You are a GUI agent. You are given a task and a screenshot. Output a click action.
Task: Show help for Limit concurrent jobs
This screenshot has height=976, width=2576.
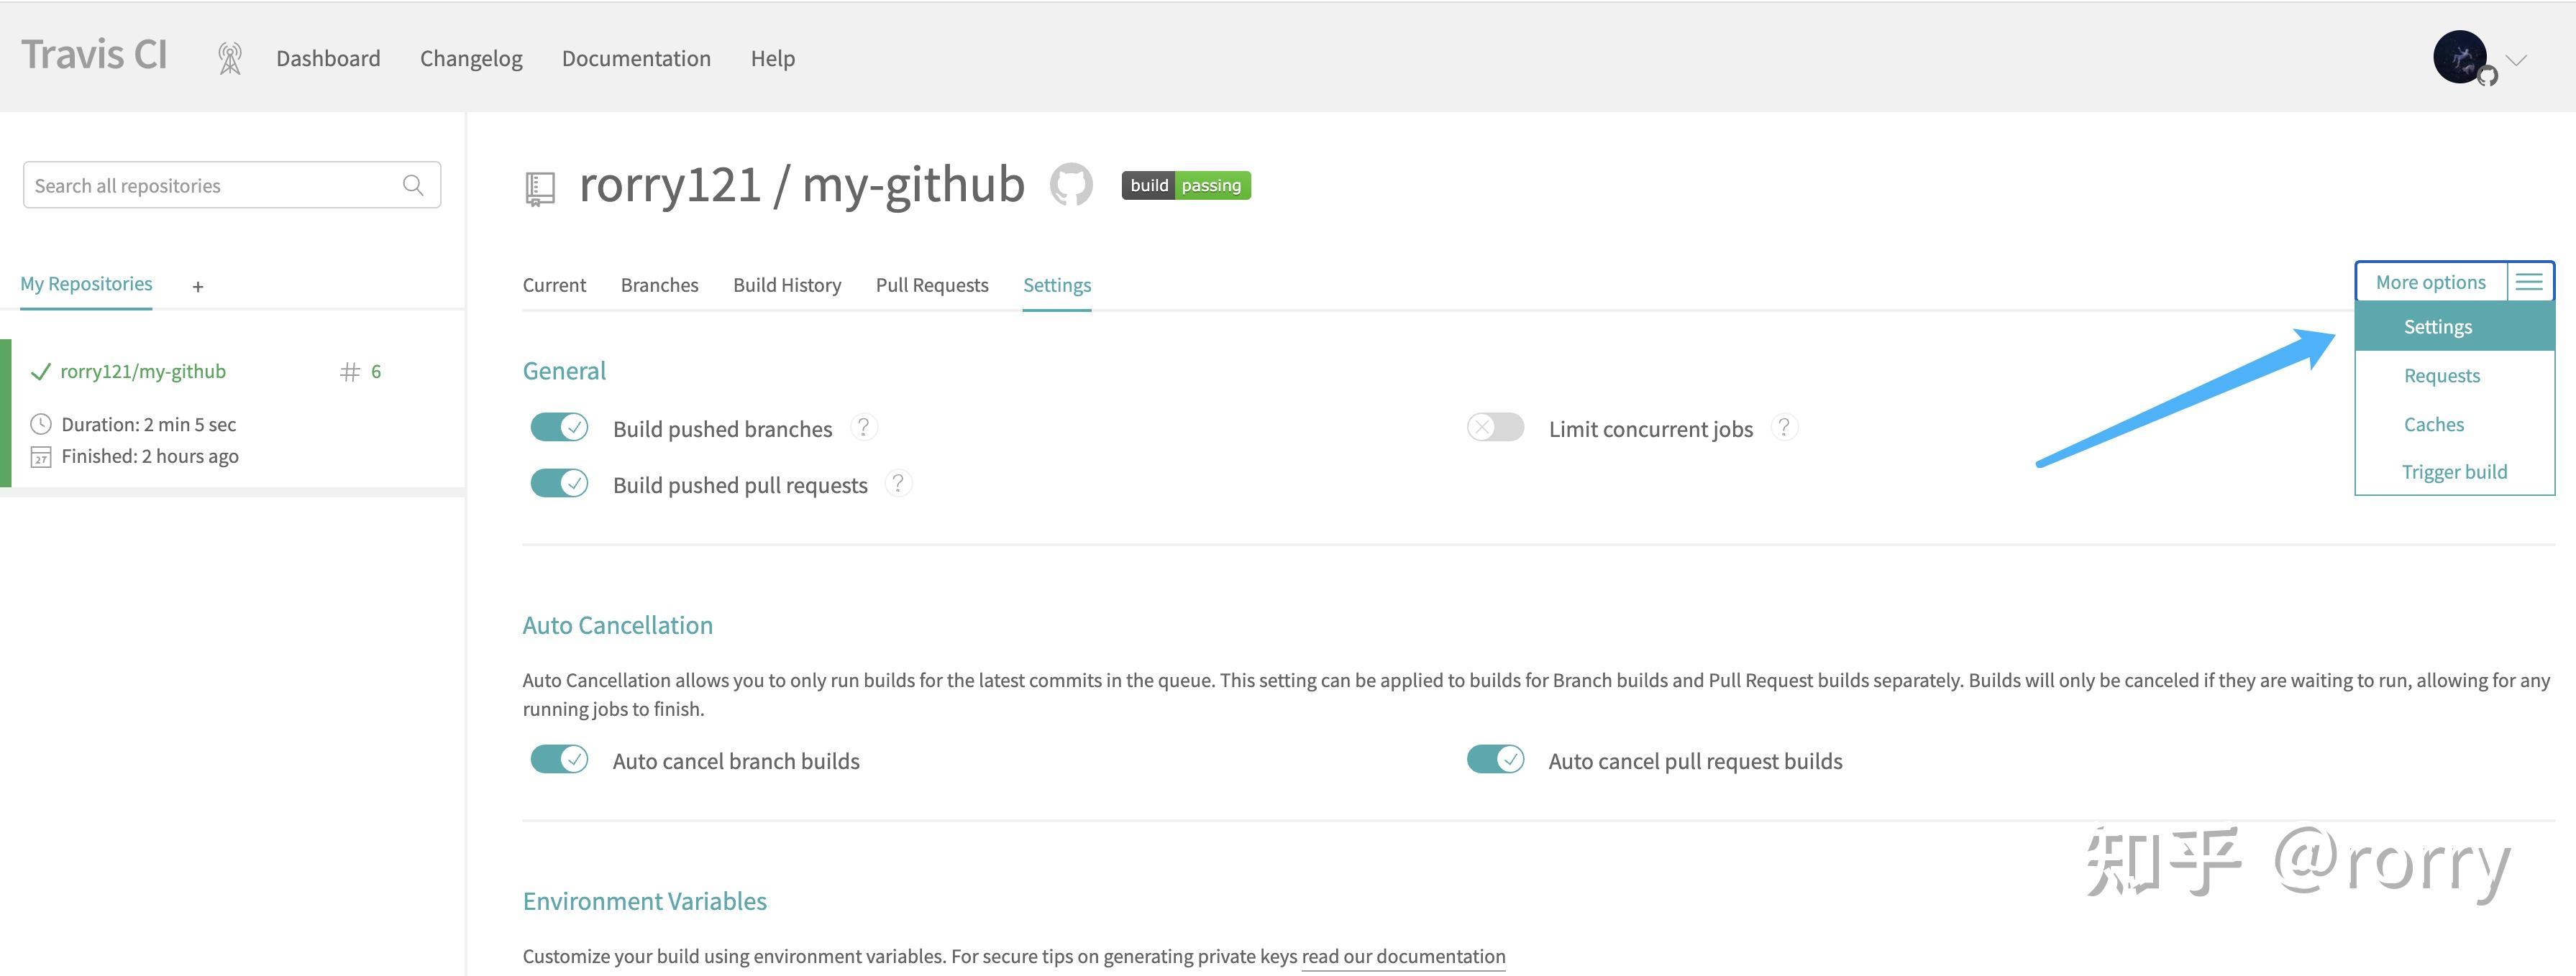coord(1784,428)
